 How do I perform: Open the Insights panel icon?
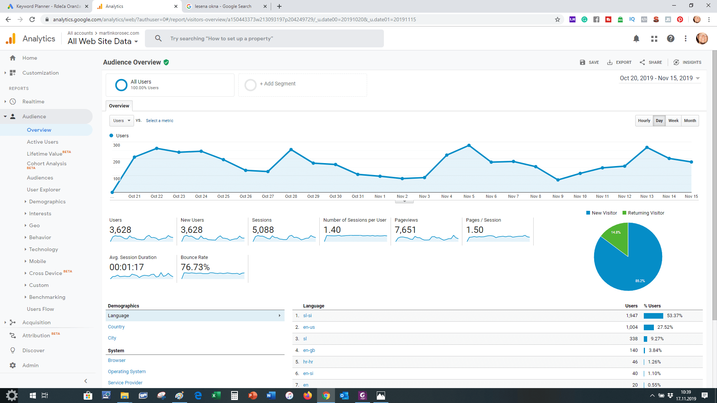676,62
